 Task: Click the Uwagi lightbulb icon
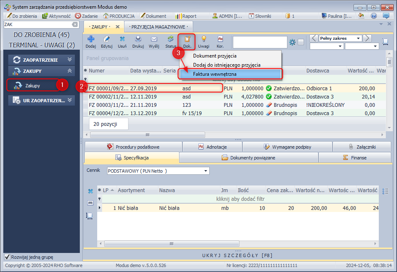203,41
